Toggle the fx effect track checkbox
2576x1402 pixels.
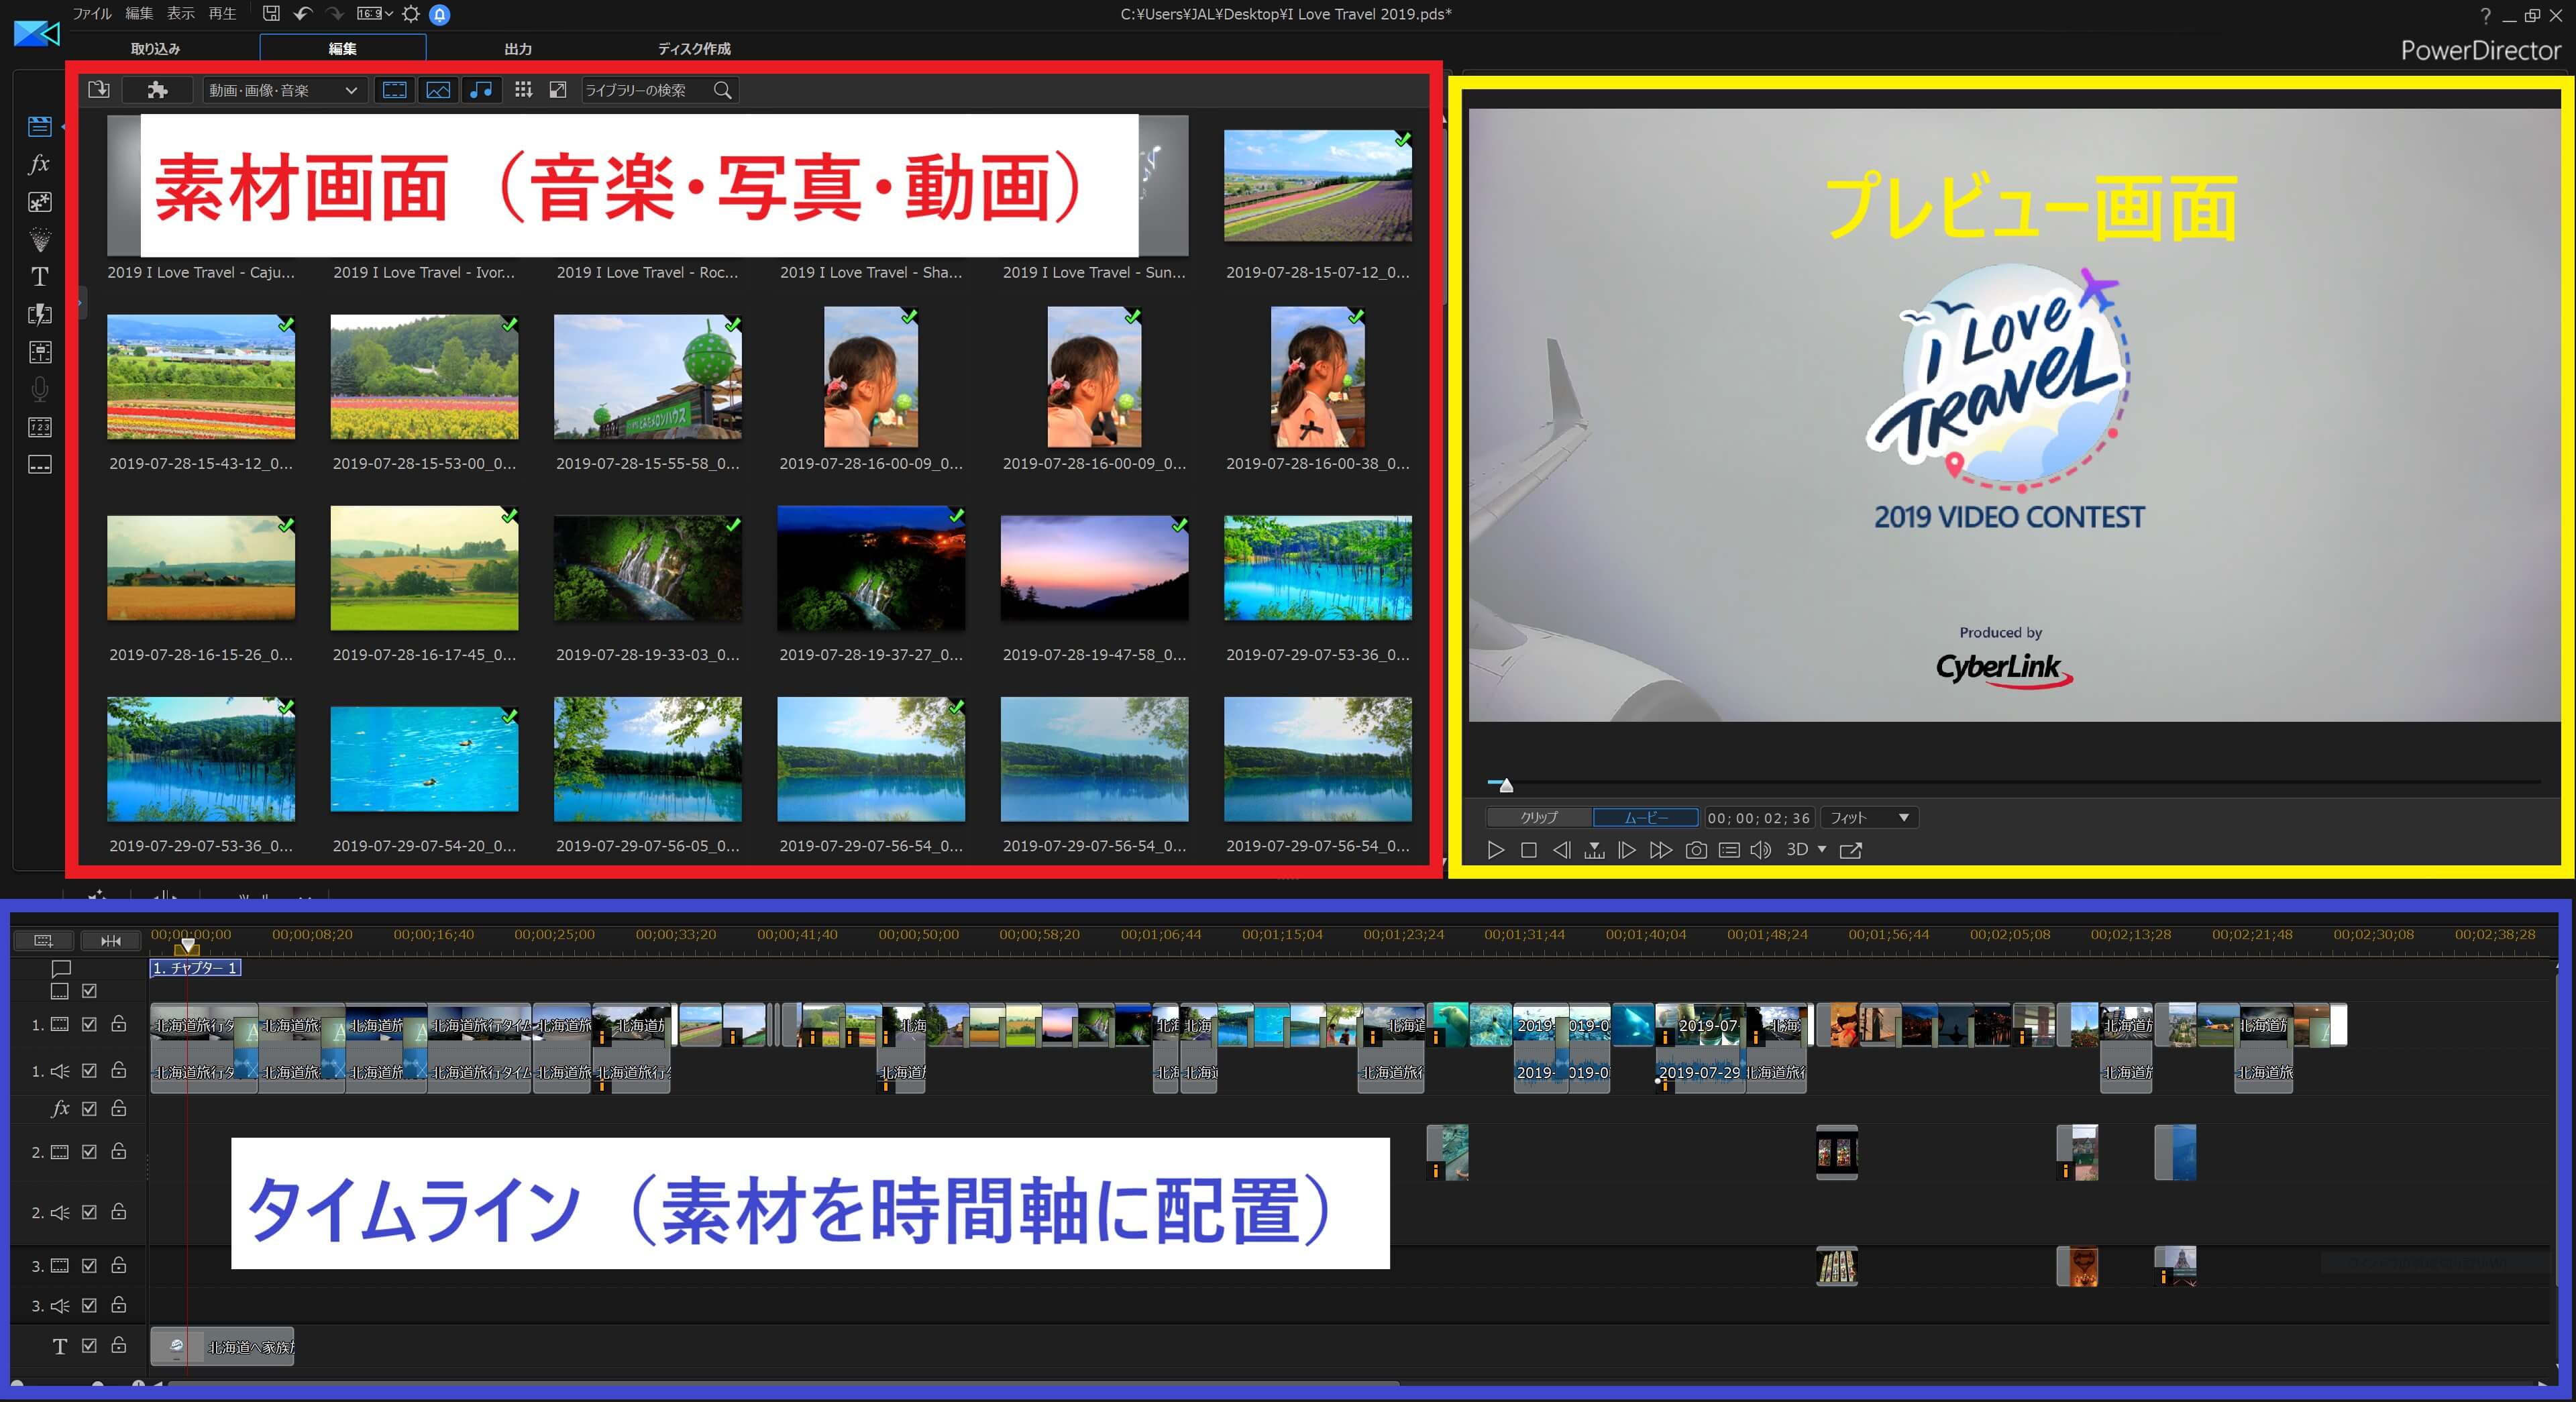[x=89, y=1109]
